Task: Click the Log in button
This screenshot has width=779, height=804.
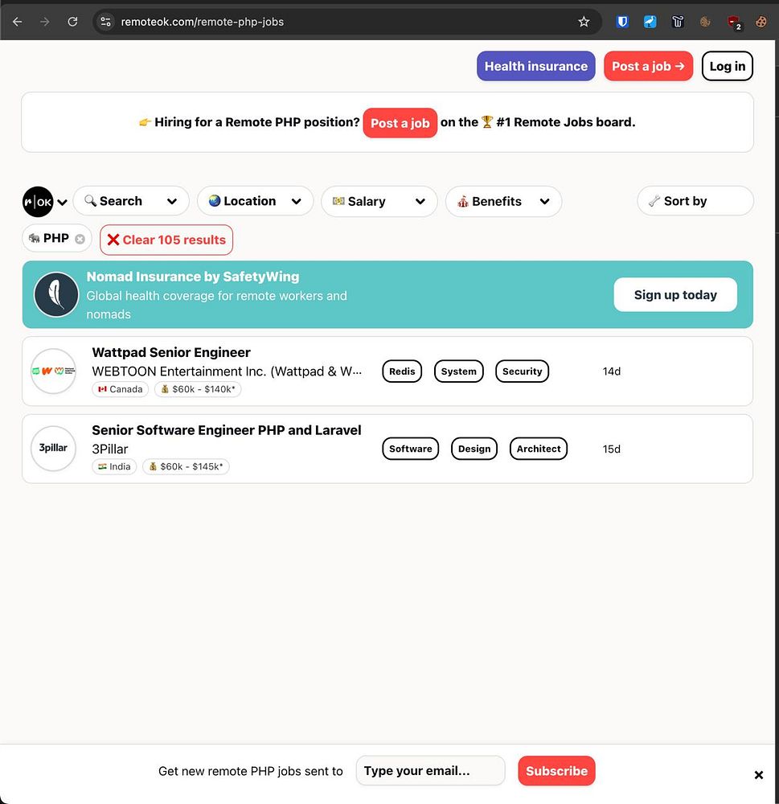Action: (727, 66)
